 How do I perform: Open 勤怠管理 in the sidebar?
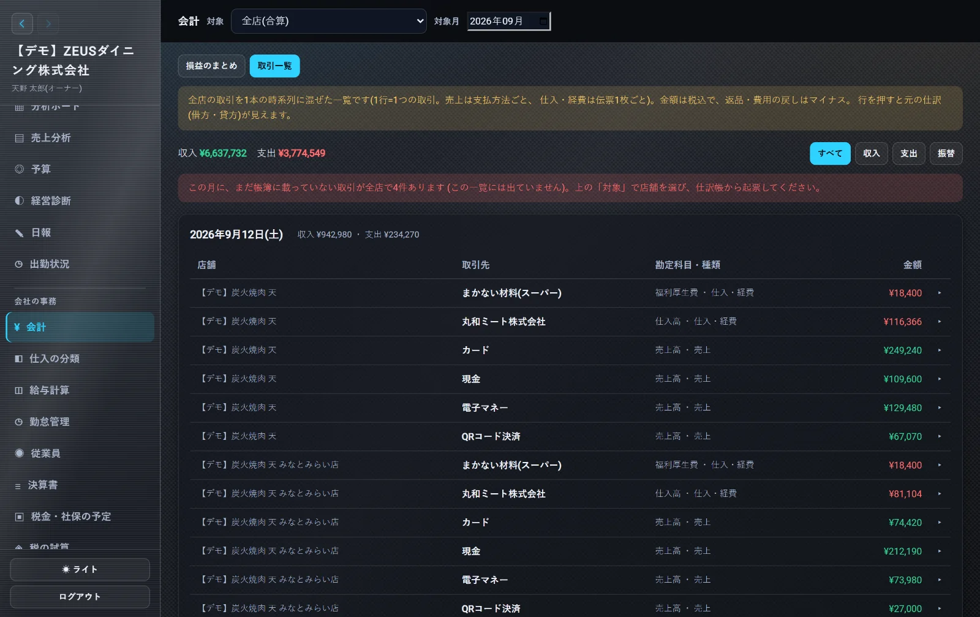point(80,422)
